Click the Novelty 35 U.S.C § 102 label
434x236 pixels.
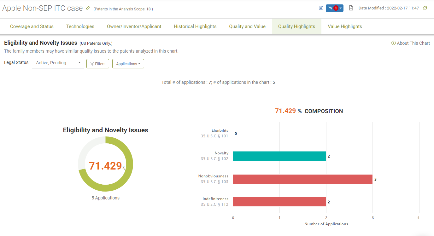pos(214,156)
